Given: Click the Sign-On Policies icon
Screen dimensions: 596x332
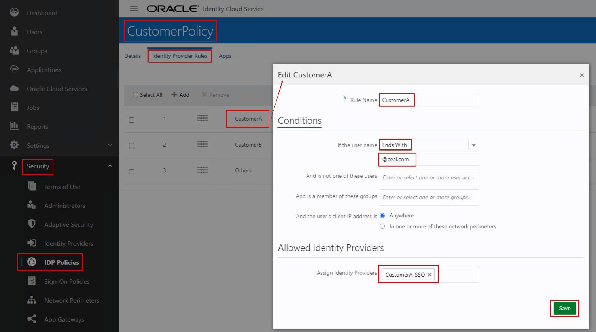Looking at the screenshot, I should [x=32, y=281].
